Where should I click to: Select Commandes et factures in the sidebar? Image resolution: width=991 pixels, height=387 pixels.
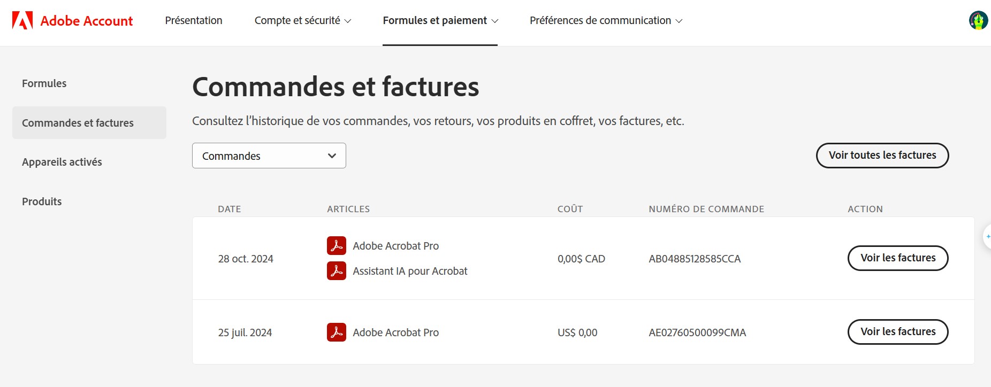point(78,122)
